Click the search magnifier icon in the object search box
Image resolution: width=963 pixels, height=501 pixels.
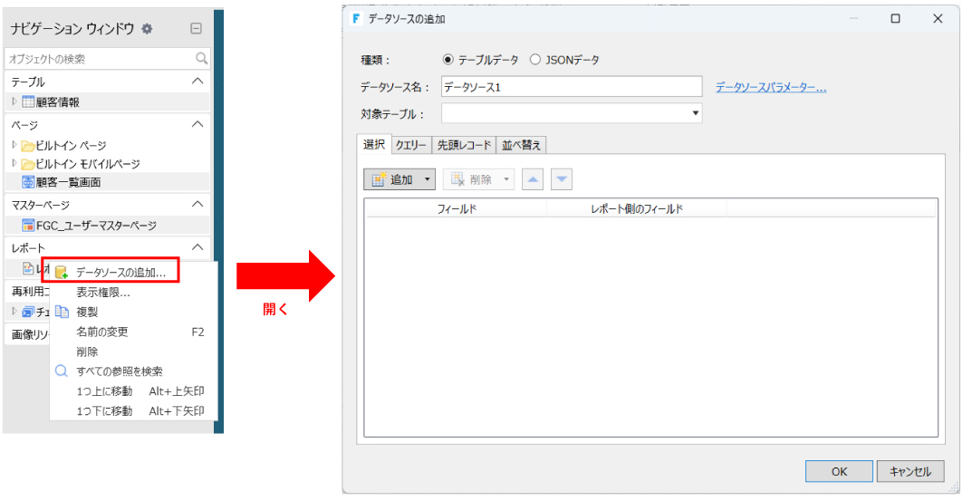201,59
